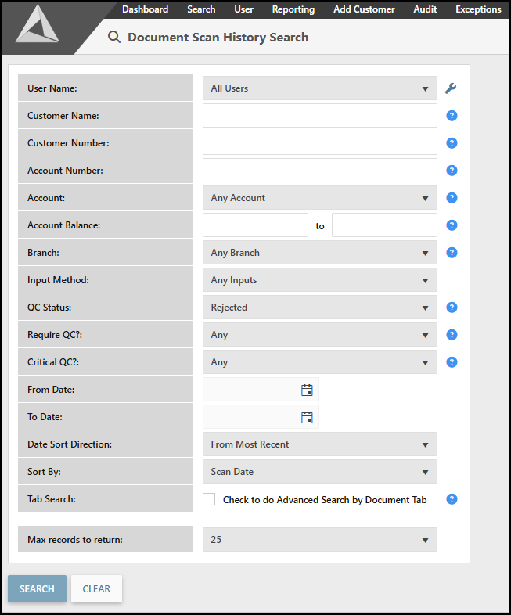Viewport: 511px width, 615px height.
Task: Open the Reporting menu
Action: [x=293, y=9]
